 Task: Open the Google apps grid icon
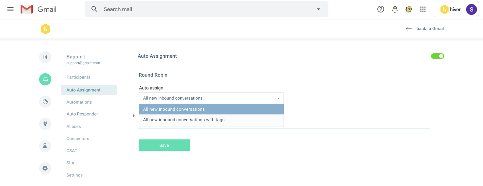423,9
